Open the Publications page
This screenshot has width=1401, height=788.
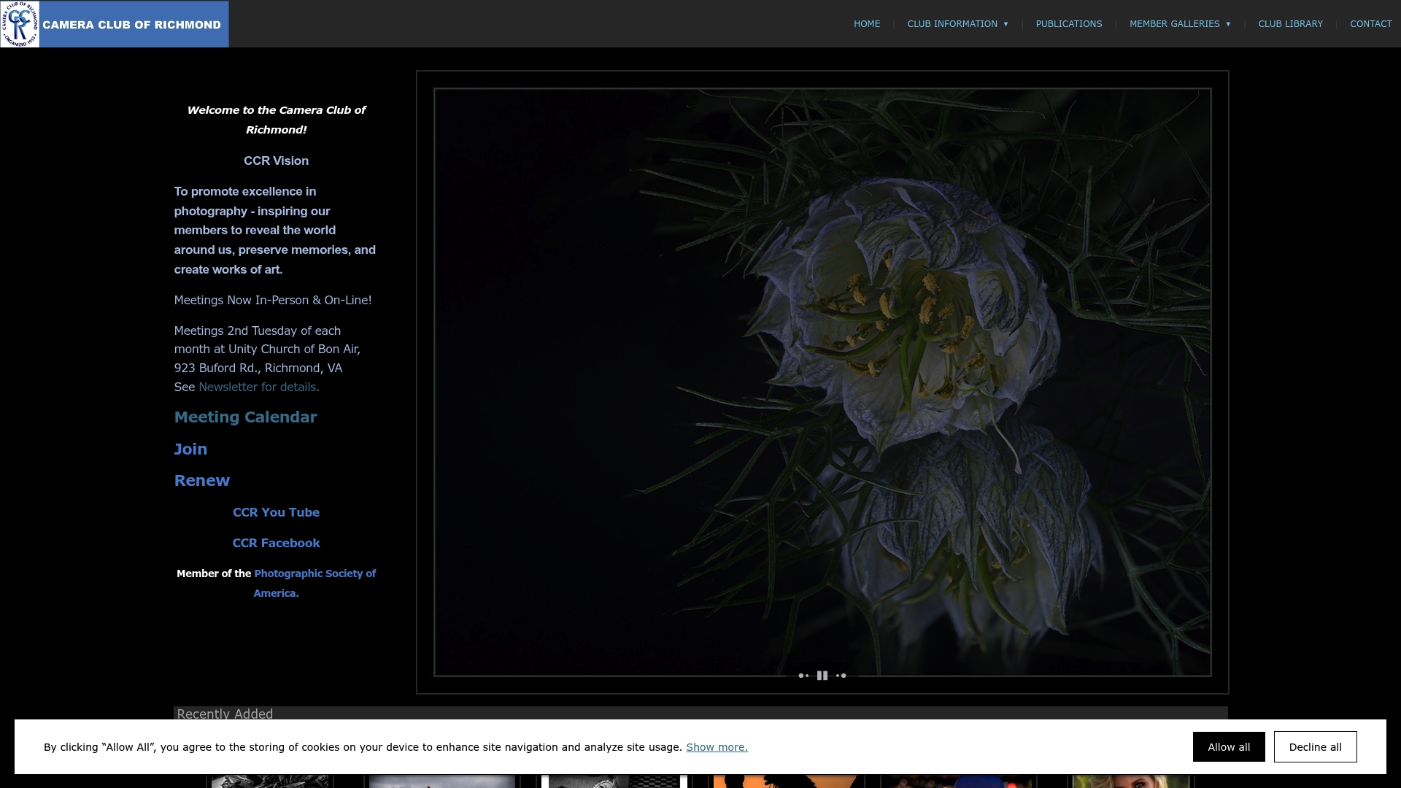point(1069,24)
